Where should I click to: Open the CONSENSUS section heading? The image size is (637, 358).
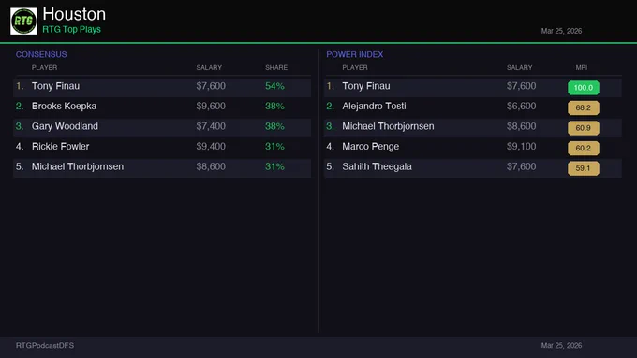(x=41, y=54)
